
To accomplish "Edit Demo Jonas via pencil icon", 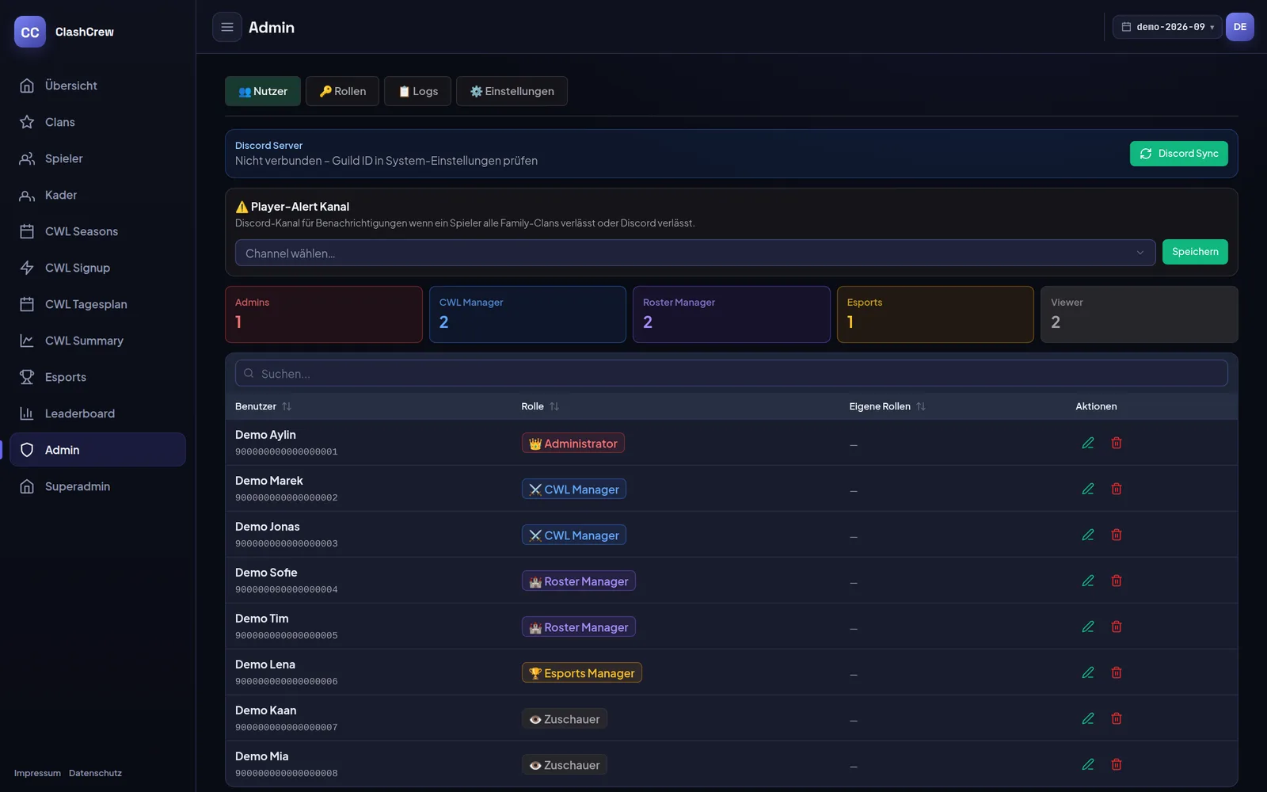I will pyautogui.click(x=1088, y=535).
